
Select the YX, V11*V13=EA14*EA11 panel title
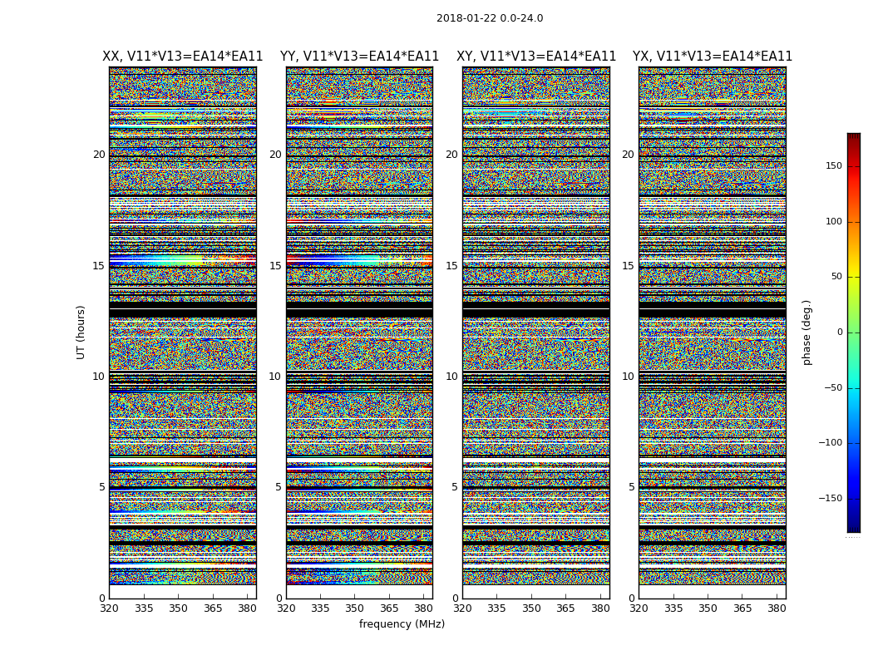coord(712,57)
